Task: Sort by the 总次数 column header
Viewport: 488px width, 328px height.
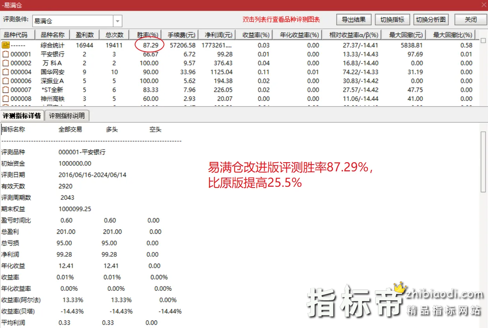Action: coord(114,35)
